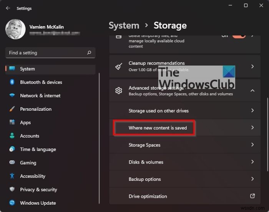The image size is (269, 212).
Task: Click the Privacy shield icon
Action: click(x=12, y=189)
